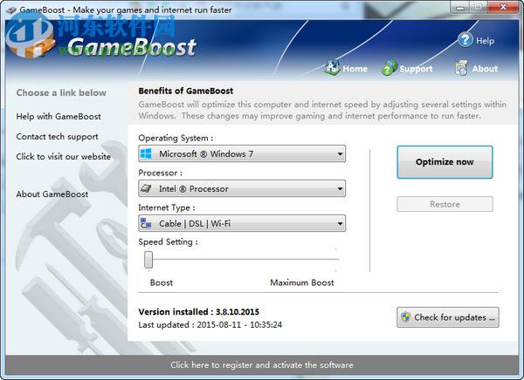
Task: Open the Help label at top right
Action: coord(485,41)
